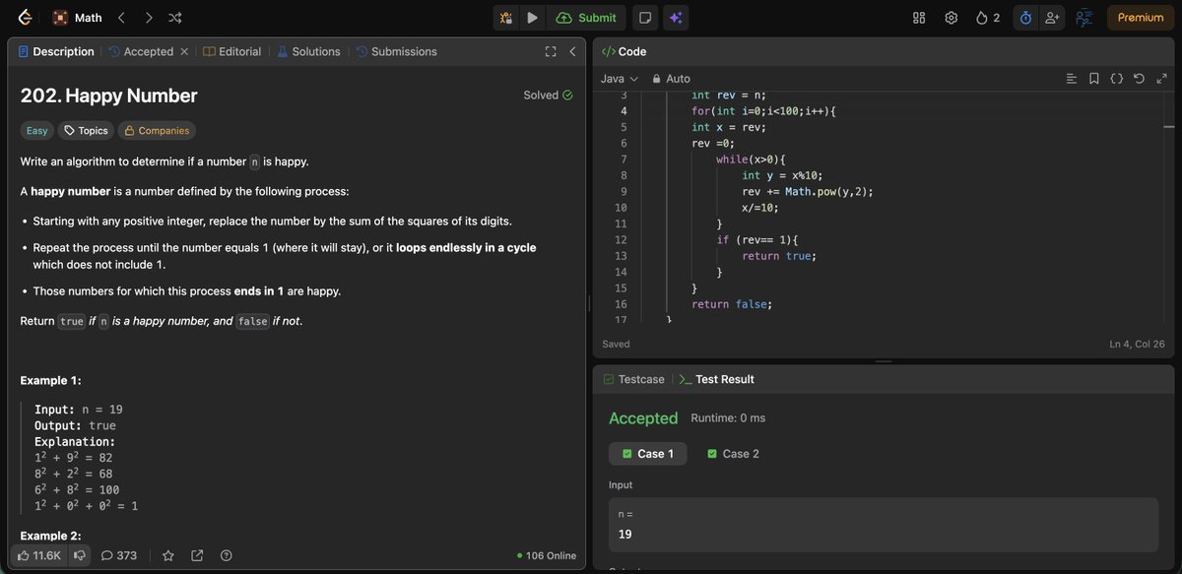Viewport: 1182px width, 574px height.
Task: Submit the solution
Action: pyautogui.click(x=586, y=18)
